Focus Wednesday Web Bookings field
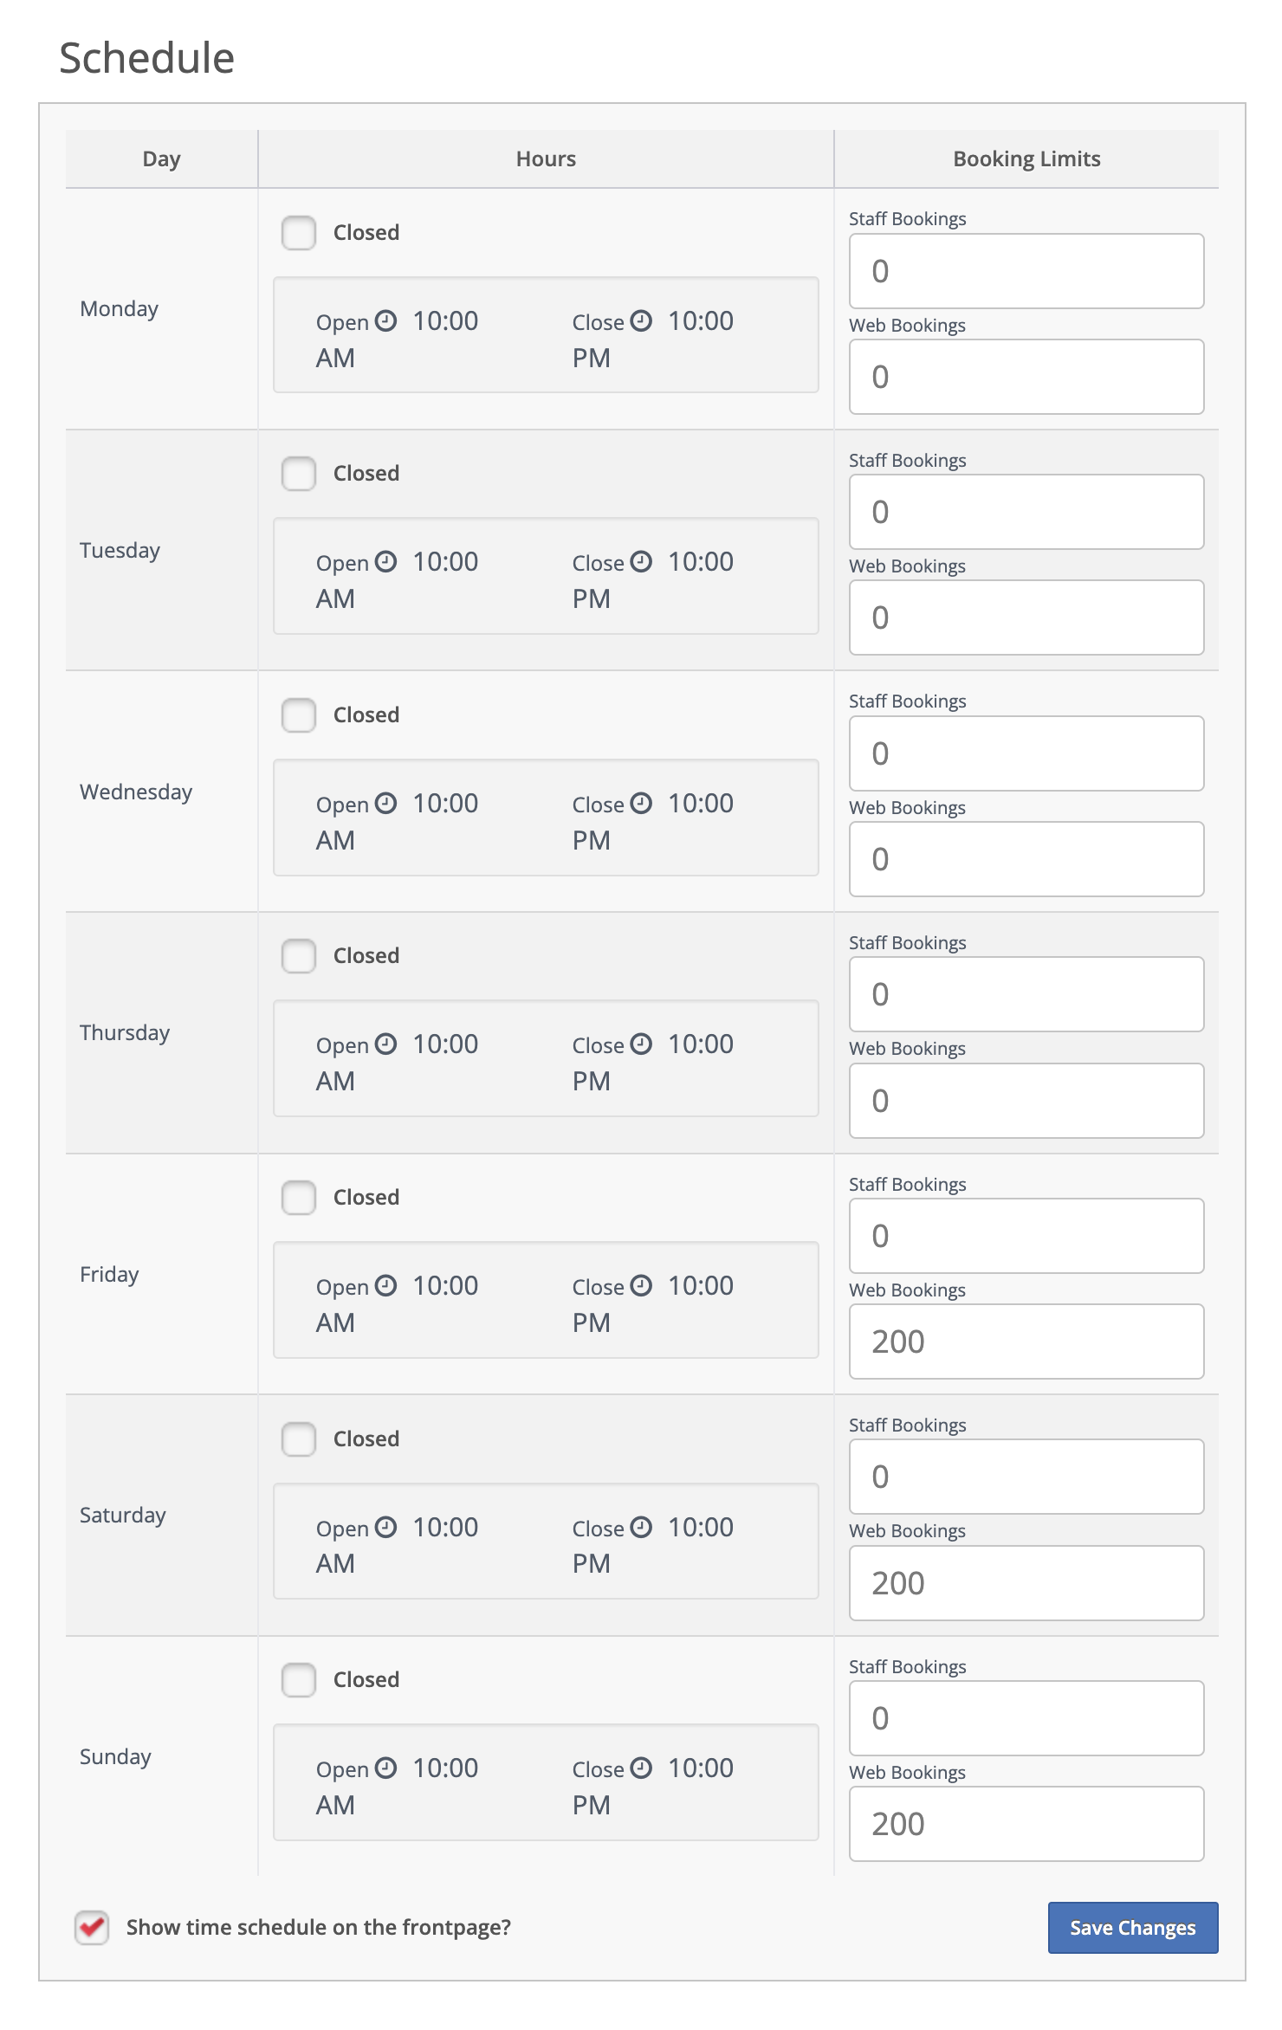This screenshot has height=2030, width=1282. coord(1026,859)
